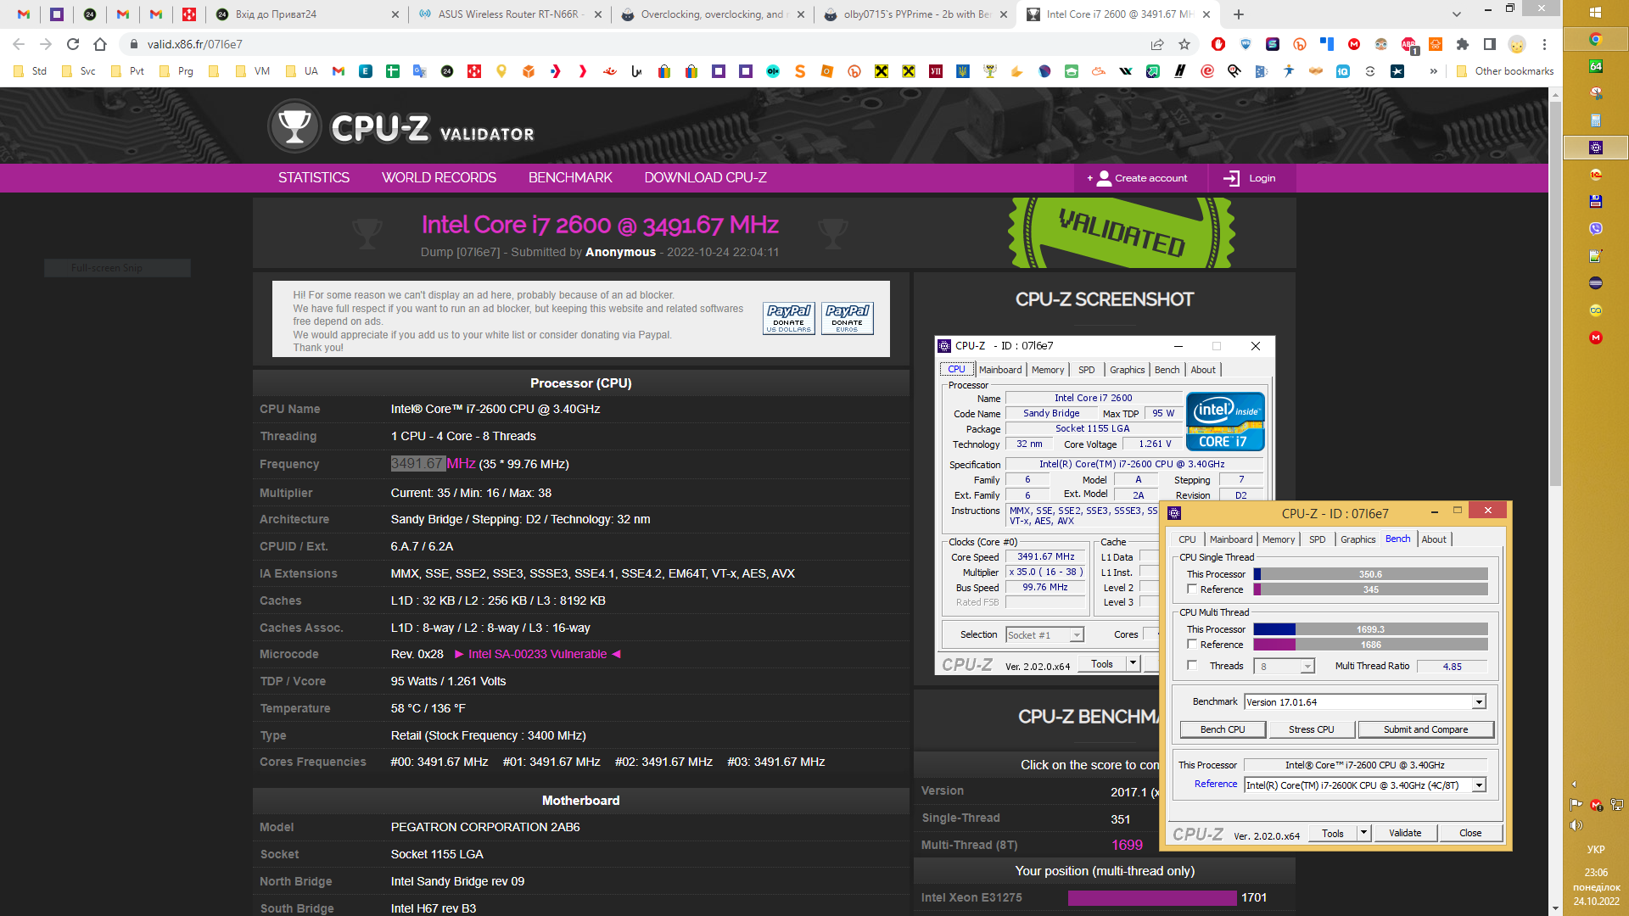Open DOWNLOAD CPU-Z menu item

coord(705,178)
